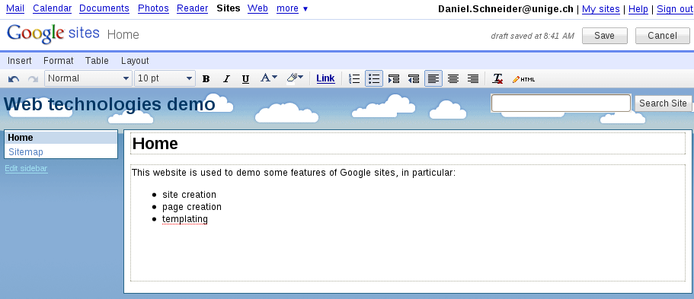694x299 pixels.
Task: Click the redo arrow icon
Action: (x=33, y=78)
